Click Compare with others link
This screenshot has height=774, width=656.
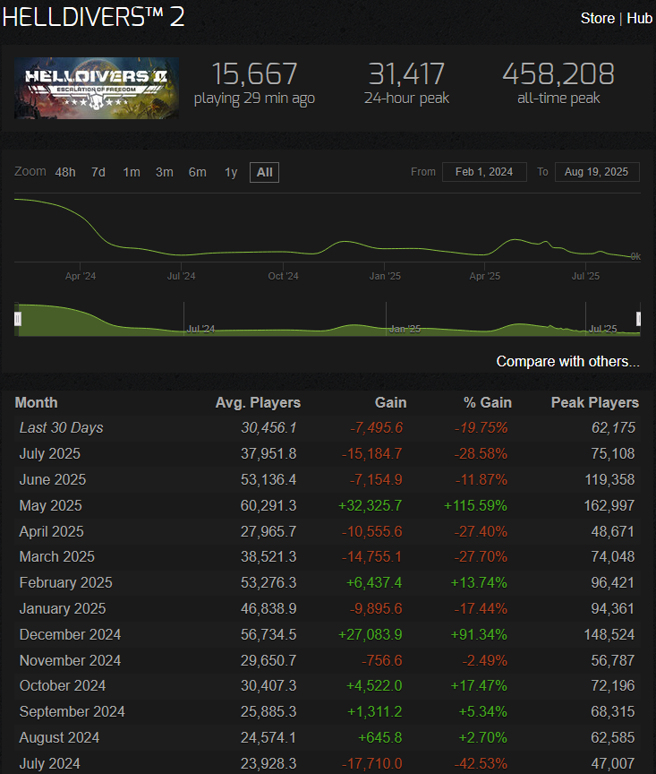tap(567, 361)
